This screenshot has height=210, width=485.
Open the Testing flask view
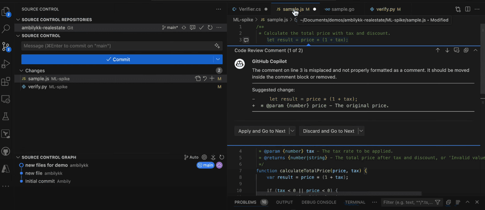(x=6, y=116)
